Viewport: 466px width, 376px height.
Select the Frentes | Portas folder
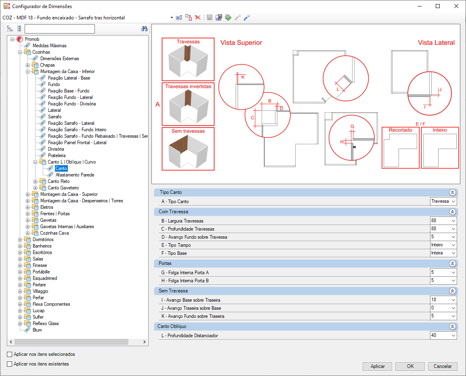click(55, 214)
